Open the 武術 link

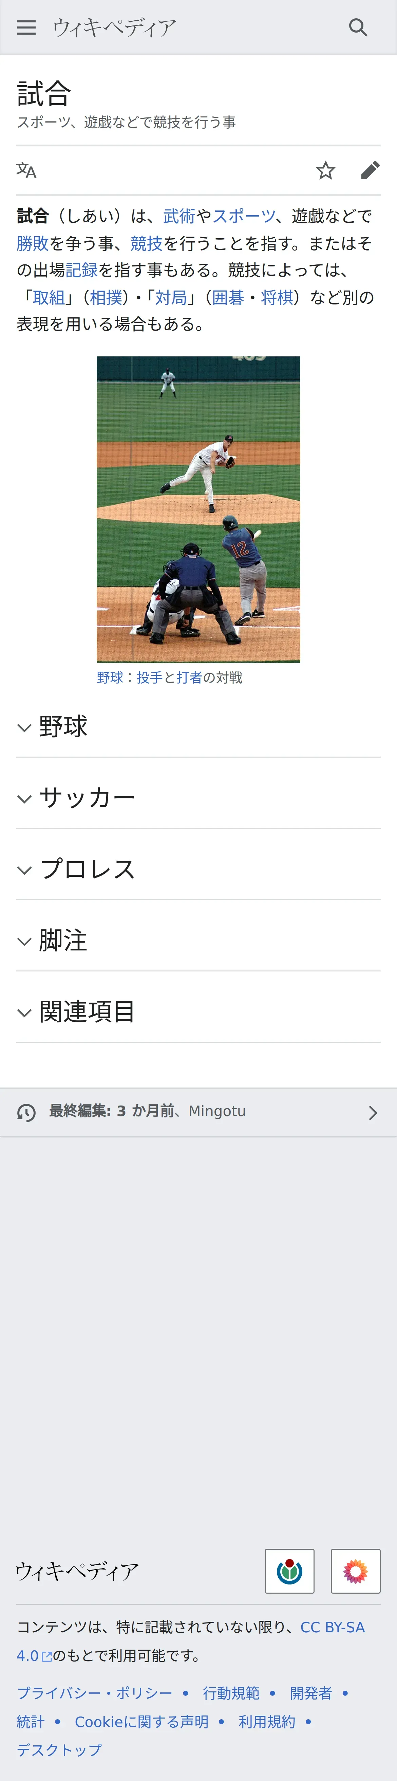(x=179, y=217)
